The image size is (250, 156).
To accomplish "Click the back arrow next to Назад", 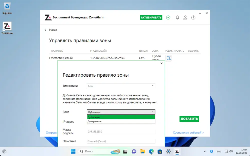I will point(45,30).
